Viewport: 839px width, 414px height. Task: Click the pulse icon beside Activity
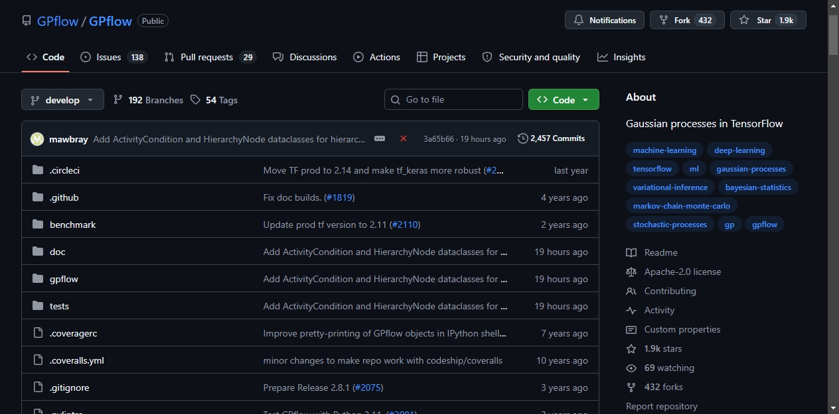pos(631,310)
